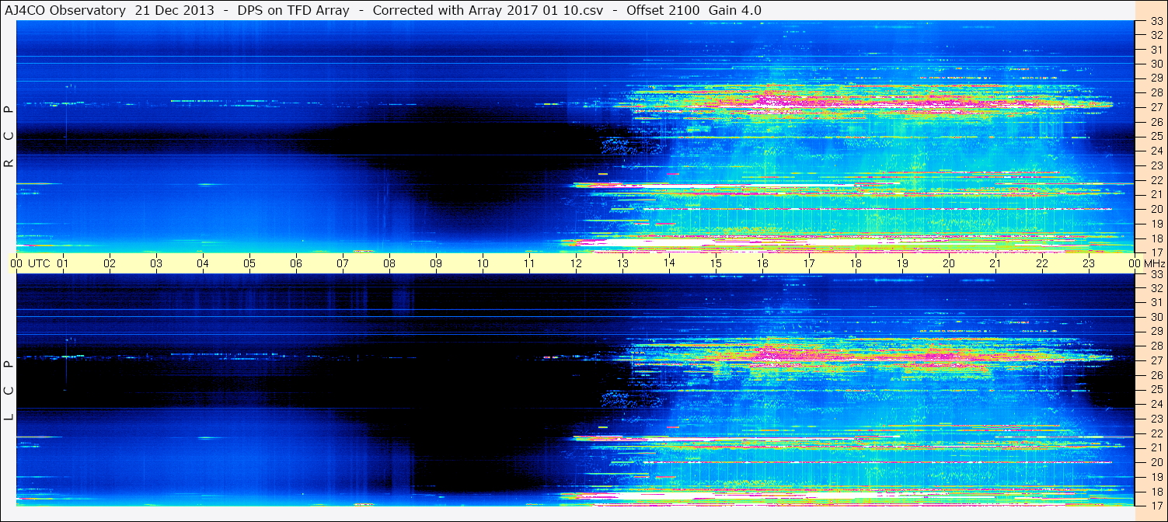Pick the 04 hour mark on time axis
The width and height of the screenshot is (1168, 522).
point(203,263)
